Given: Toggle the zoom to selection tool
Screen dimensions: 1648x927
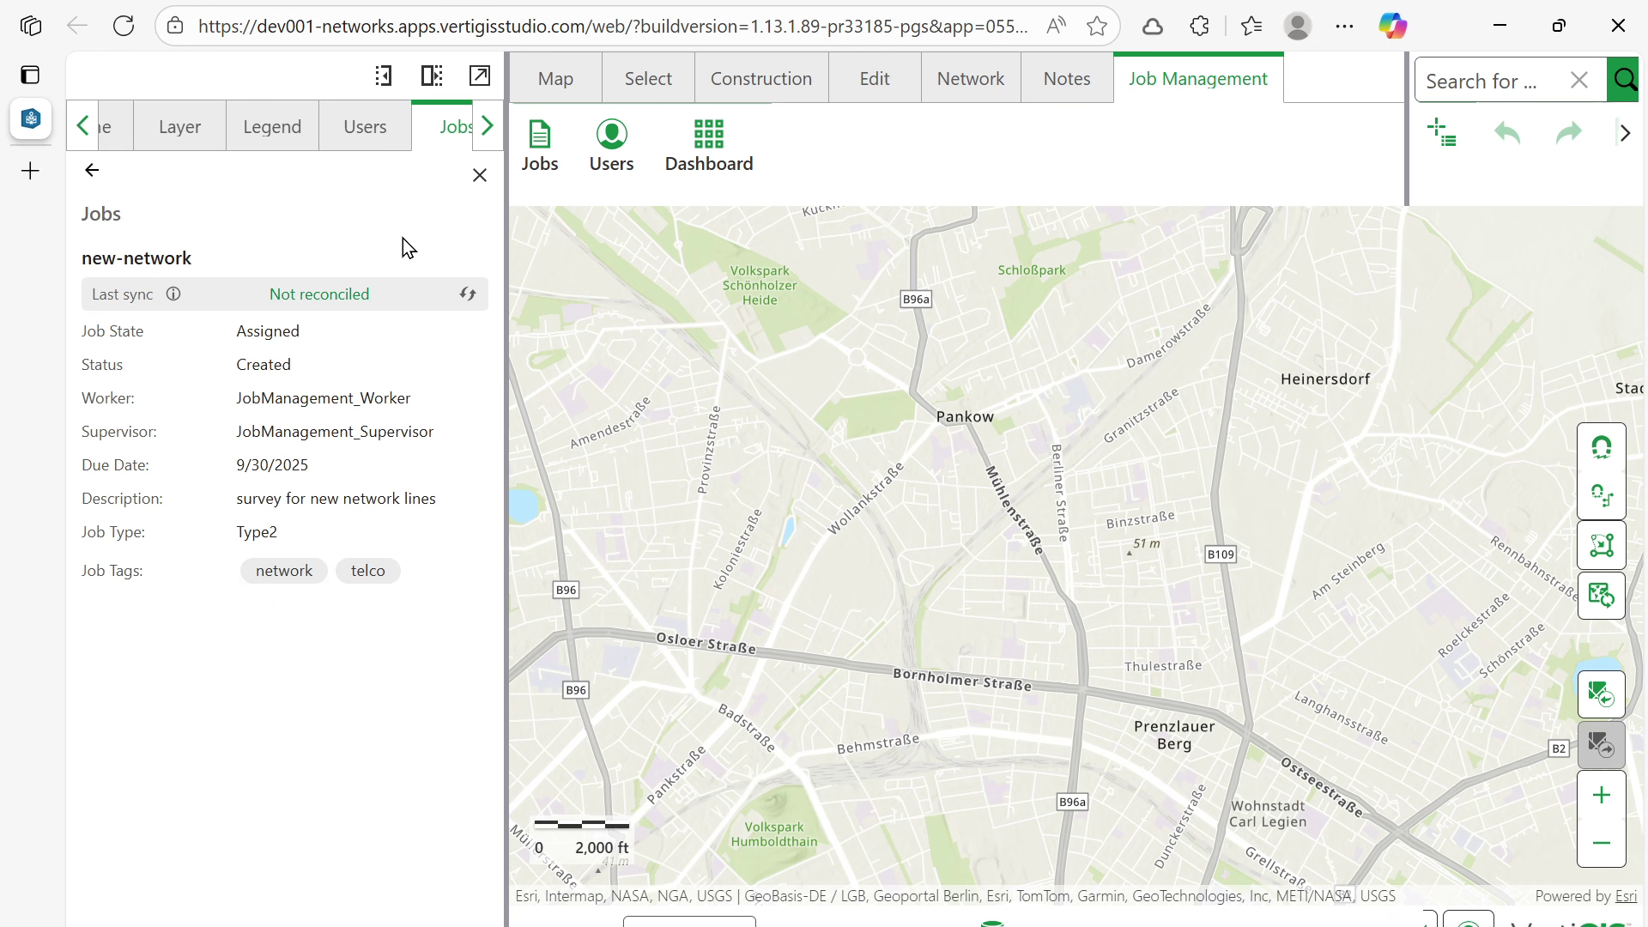Looking at the screenshot, I should [1601, 545].
